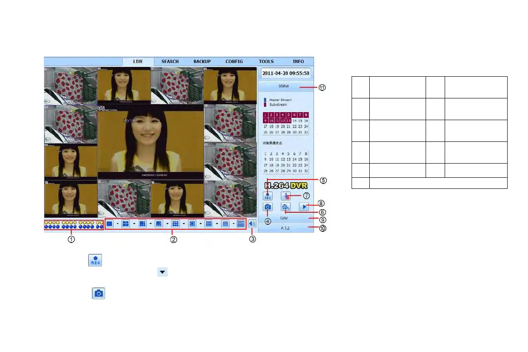
Task: Click the film reel local record icon
Action: pyautogui.click(x=286, y=207)
